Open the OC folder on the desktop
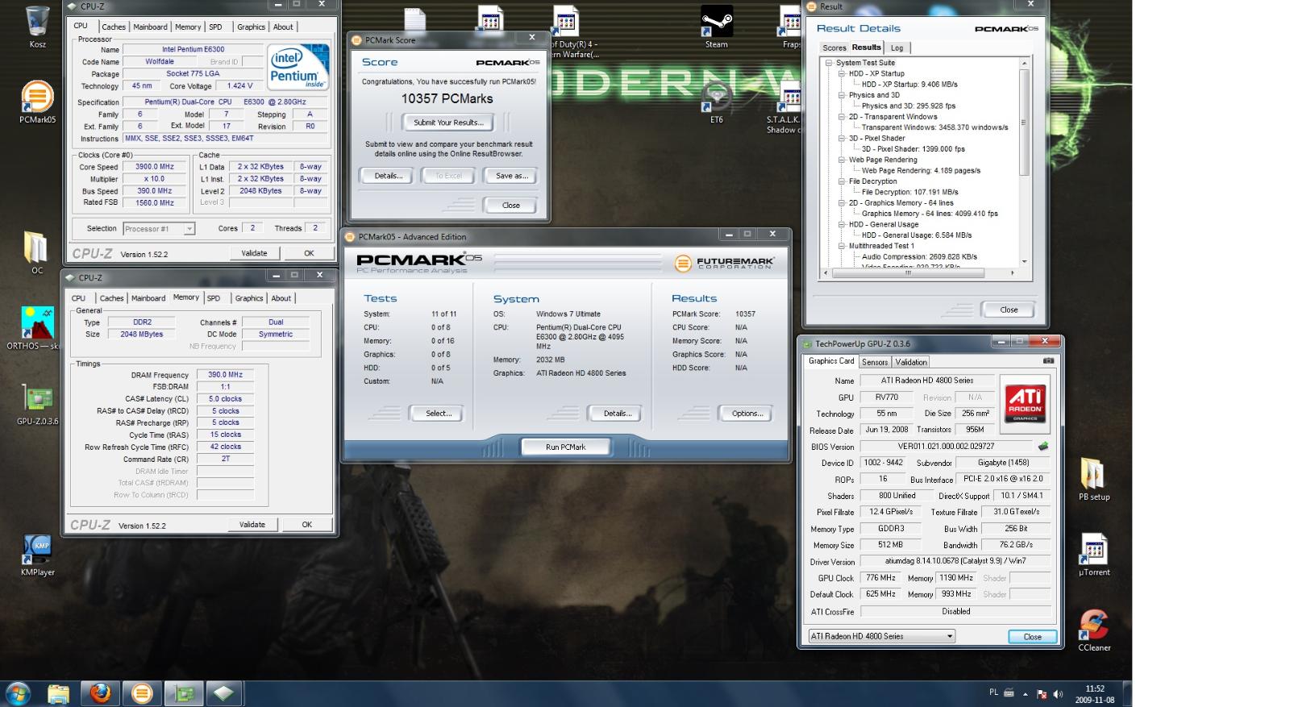Screen dimensions: 1290x707 coord(37,252)
